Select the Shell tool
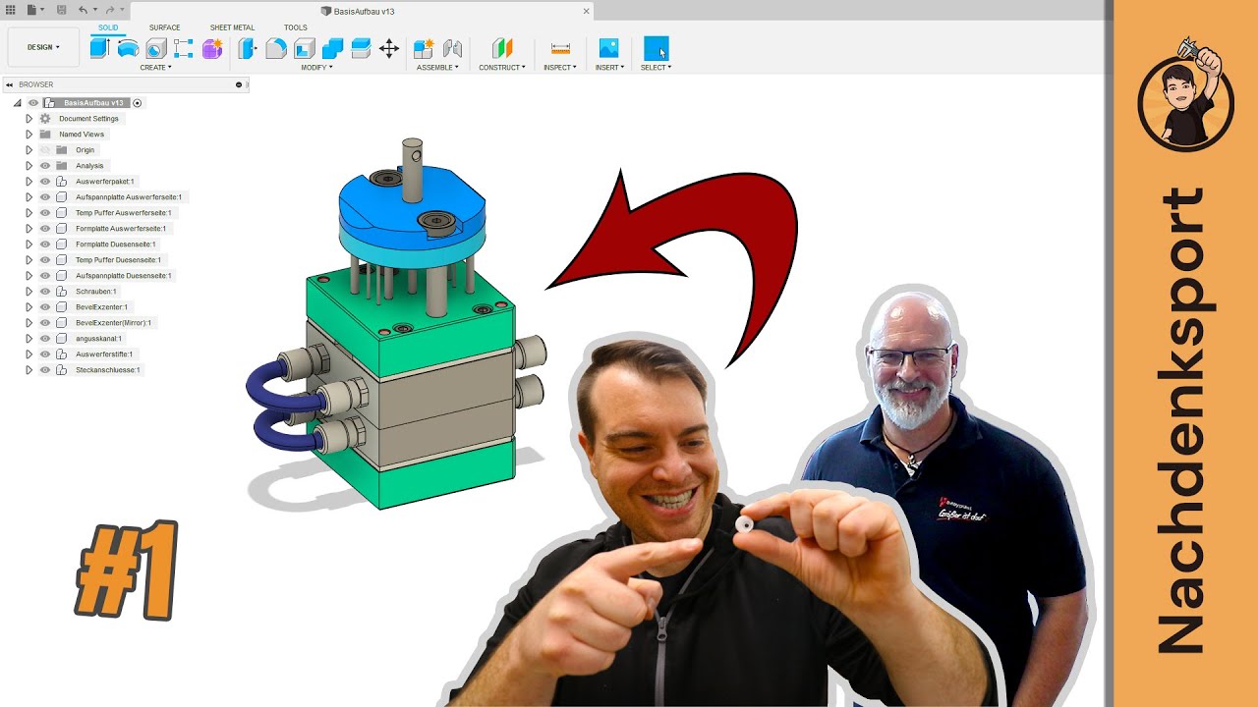1258x707 pixels. pos(305,48)
